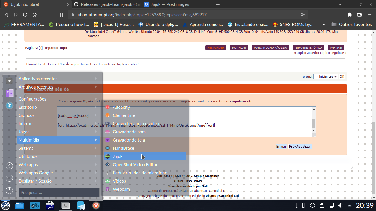Launch Gravador de som
The height and width of the screenshot is (211, 376).
tap(145, 132)
